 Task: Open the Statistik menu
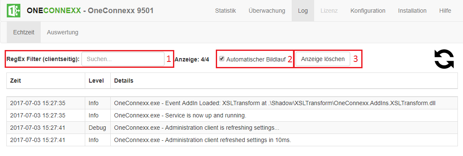click(x=225, y=11)
